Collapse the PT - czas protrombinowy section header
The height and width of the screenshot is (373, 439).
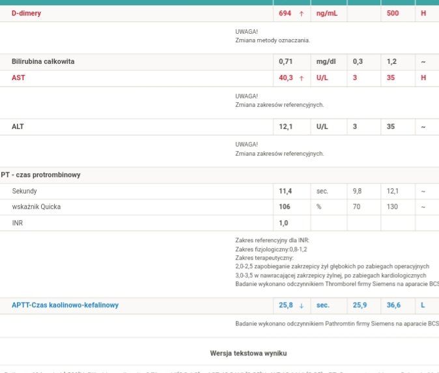tap(40, 175)
